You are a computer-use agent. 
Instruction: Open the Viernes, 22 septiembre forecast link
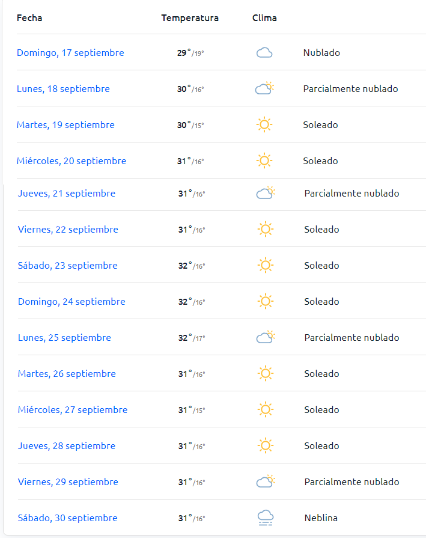(68, 230)
